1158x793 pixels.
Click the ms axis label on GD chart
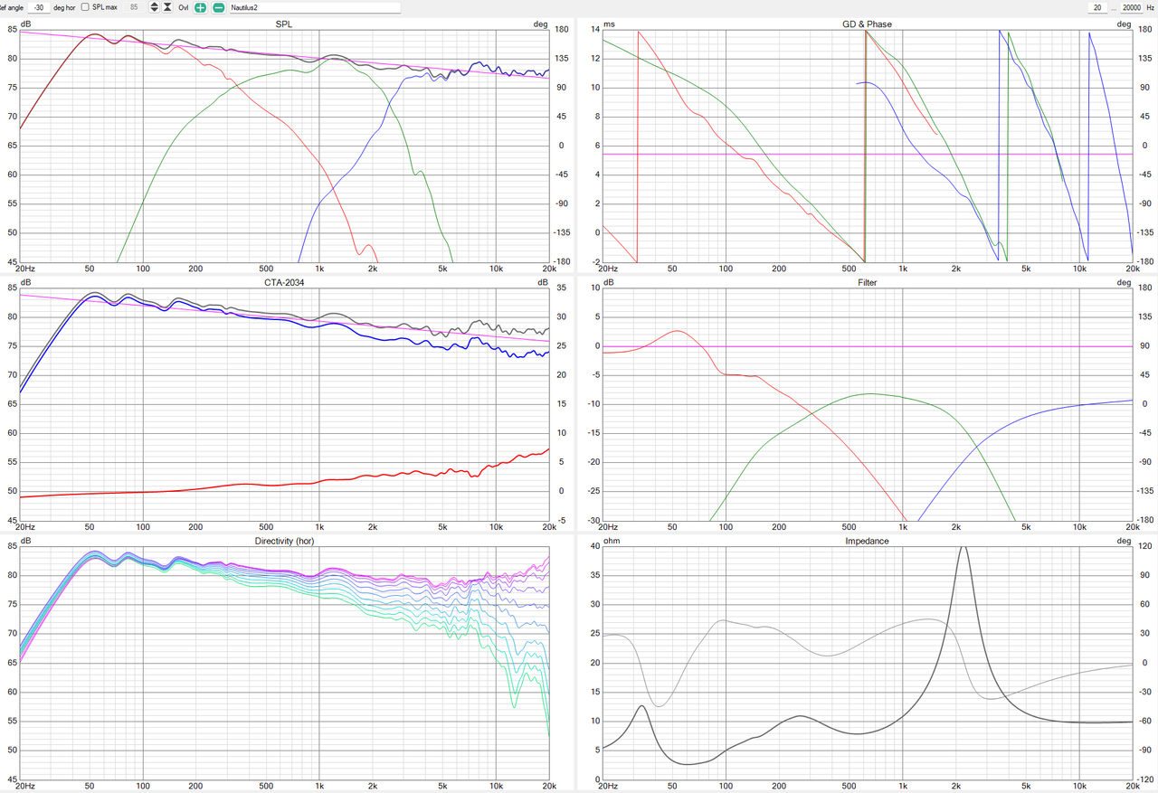click(x=609, y=24)
